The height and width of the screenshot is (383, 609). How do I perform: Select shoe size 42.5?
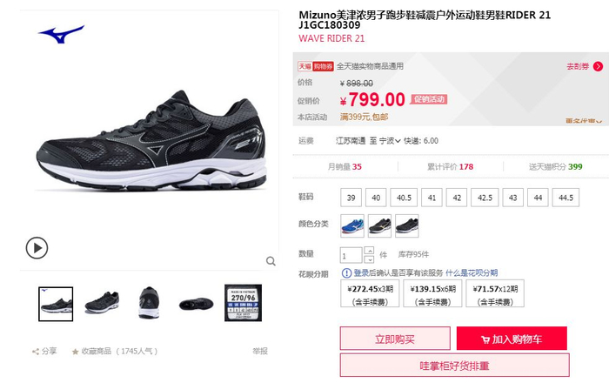click(485, 198)
